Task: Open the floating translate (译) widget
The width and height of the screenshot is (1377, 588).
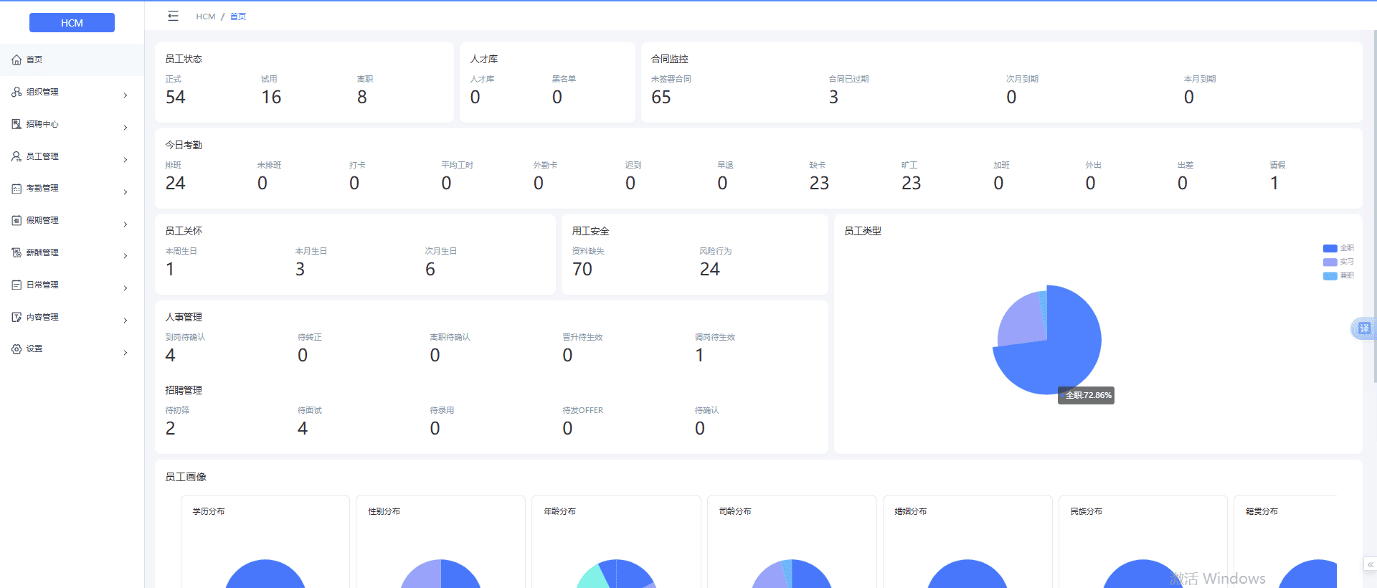Action: coord(1363,328)
